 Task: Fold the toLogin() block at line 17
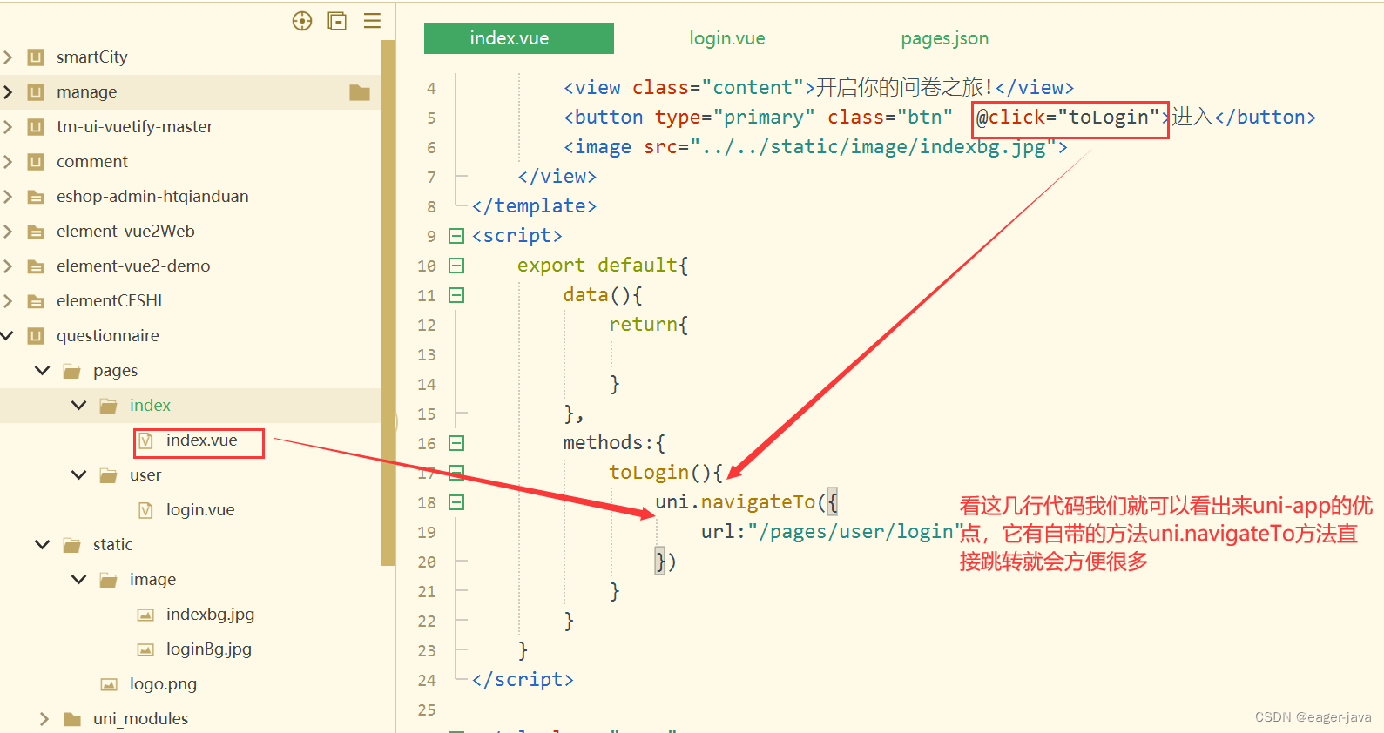(x=456, y=473)
